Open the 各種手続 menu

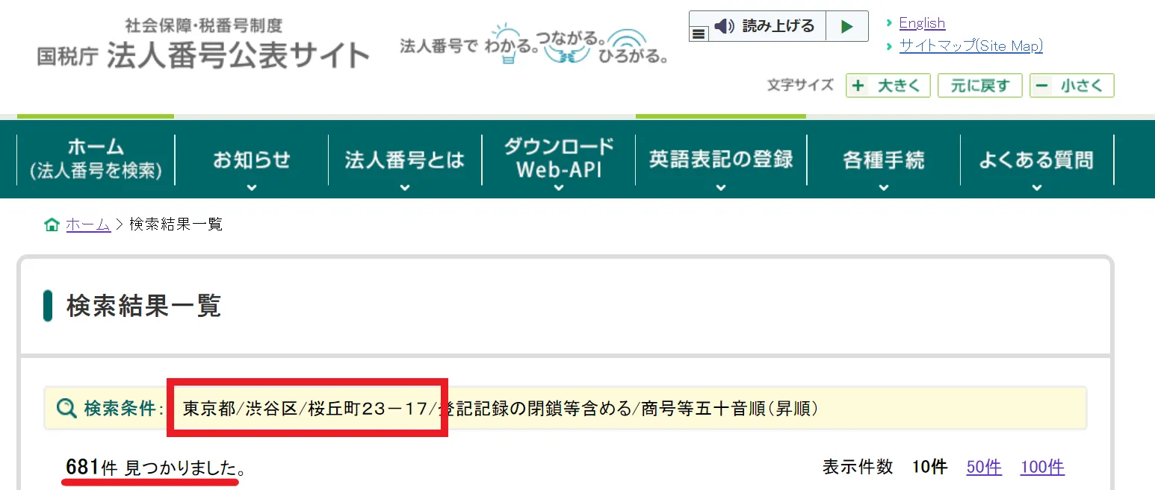(x=882, y=159)
